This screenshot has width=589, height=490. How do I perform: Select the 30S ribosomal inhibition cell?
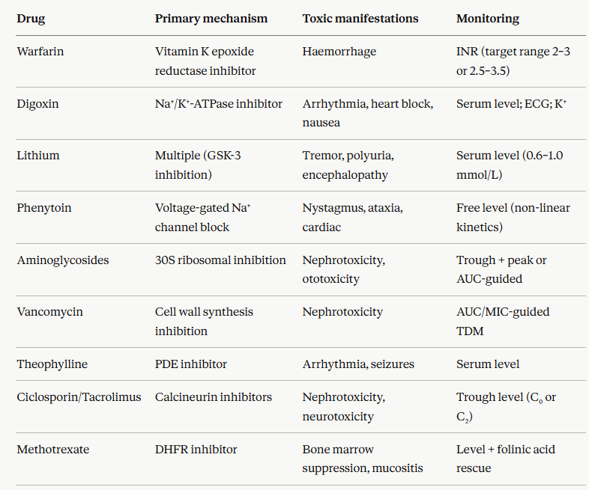pyautogui.click(x=220, y=260)
